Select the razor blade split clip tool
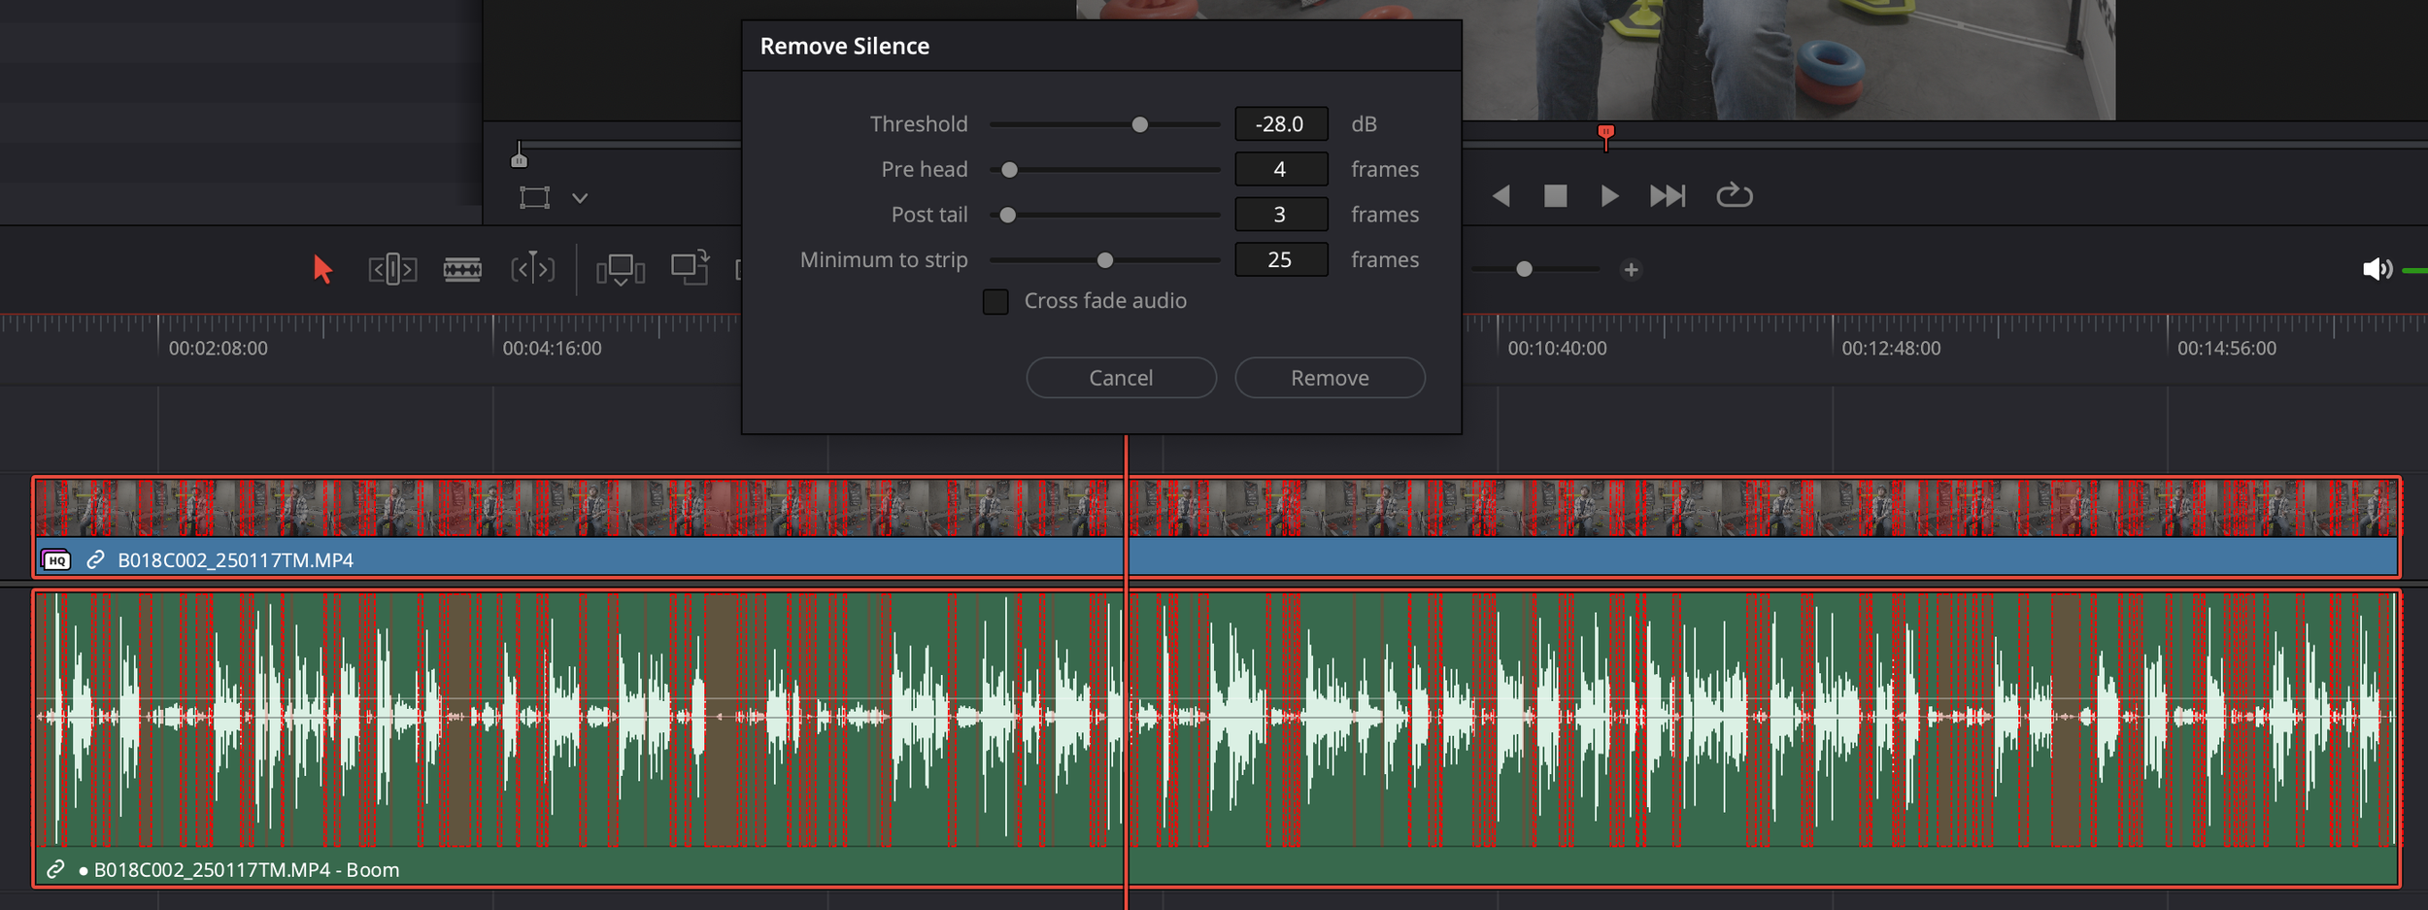 click(463, 270)
